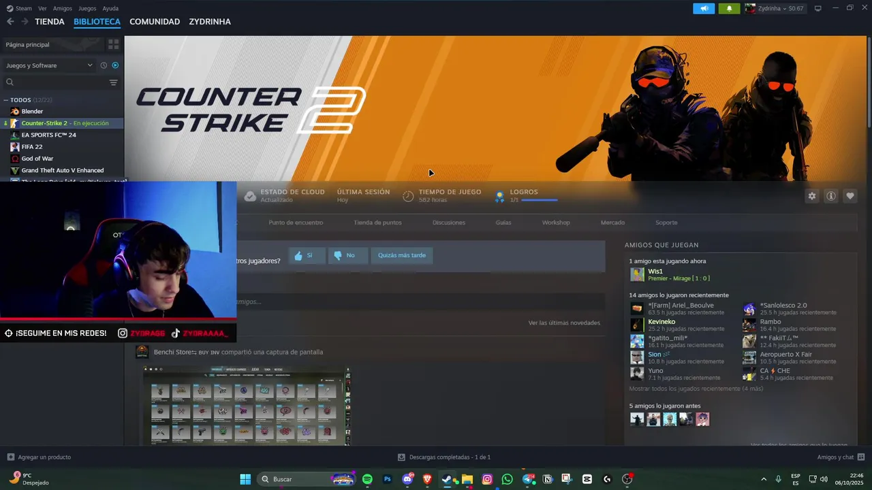Click the blue announcements megaphone button
872x490 pixels.
(x=704, y=8)
